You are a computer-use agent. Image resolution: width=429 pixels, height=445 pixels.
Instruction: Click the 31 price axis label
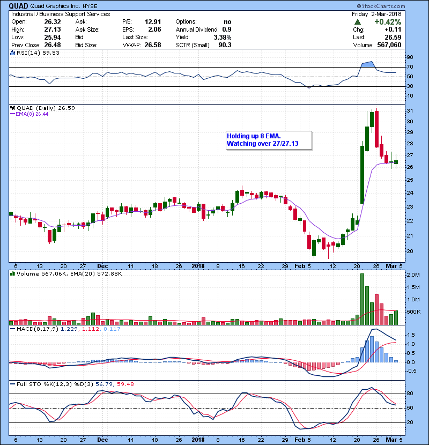[410, 110]
